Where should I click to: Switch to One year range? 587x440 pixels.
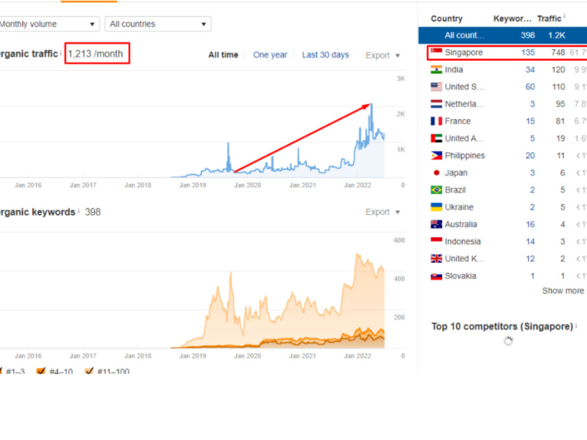coord(270,55)
